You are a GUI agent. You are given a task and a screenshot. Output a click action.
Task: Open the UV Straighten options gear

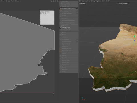click(x=77, y=39)
